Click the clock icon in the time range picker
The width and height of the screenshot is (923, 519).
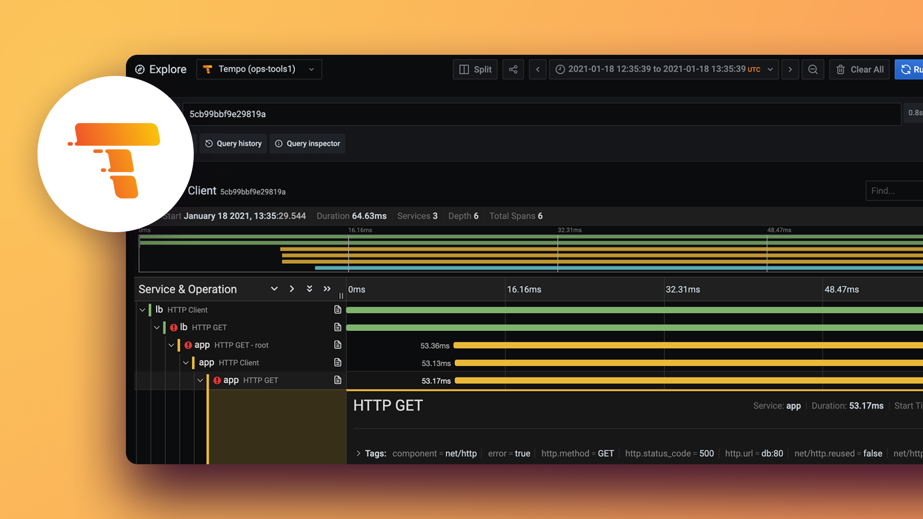tap(561, 69)
